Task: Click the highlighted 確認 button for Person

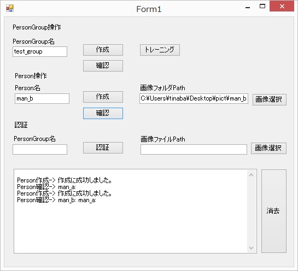Action: click(x=103, y=113)
